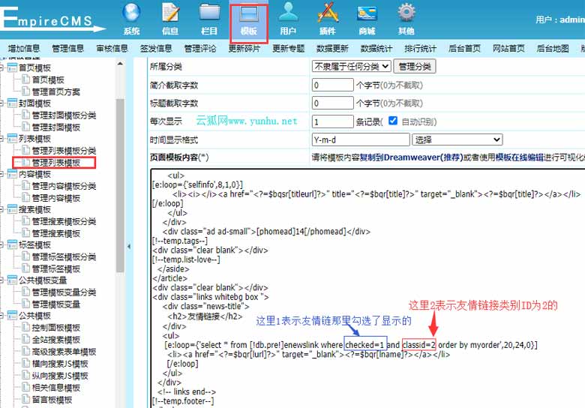The height and width of the screenshot is (408, 585).
Task: Click page icon beside 管理标签模板
Action: (x=25, y=268)
